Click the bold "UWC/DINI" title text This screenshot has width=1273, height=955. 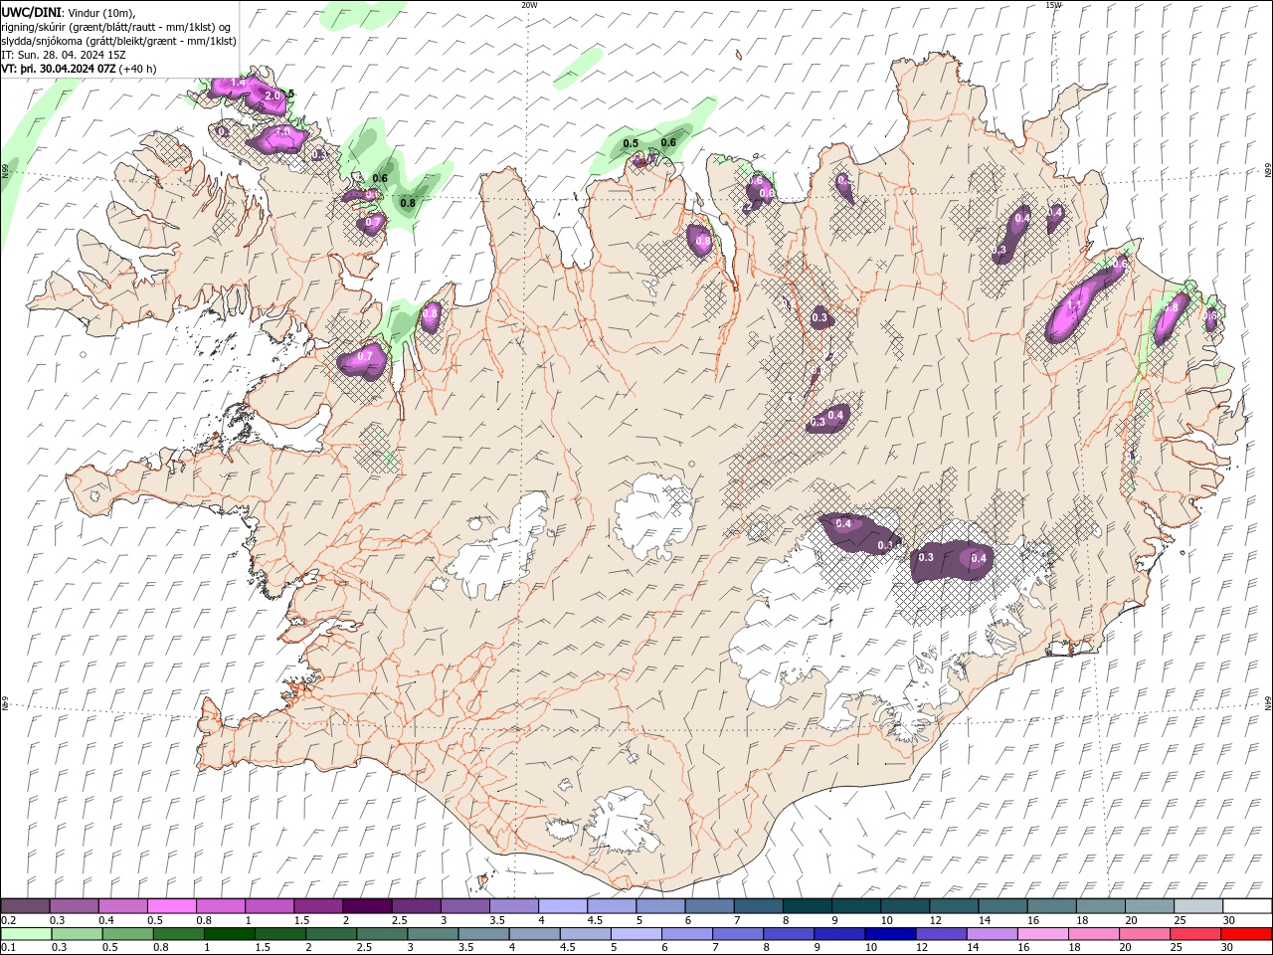coord(30,11)
